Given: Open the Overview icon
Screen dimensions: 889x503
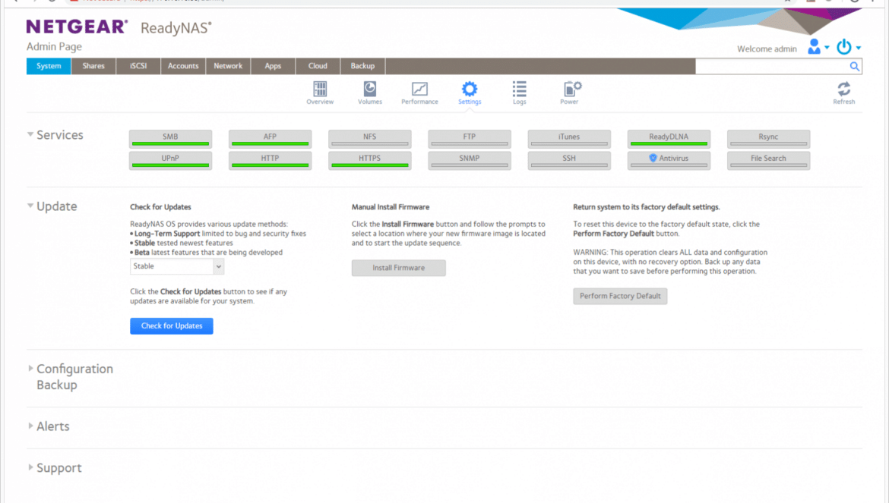Looking at the screenshot, I should tap(320, 93).
